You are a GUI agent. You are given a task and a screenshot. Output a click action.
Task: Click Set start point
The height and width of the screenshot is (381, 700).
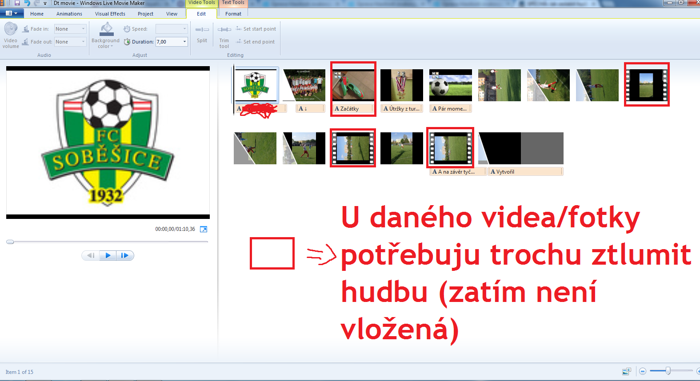point(256,29)
